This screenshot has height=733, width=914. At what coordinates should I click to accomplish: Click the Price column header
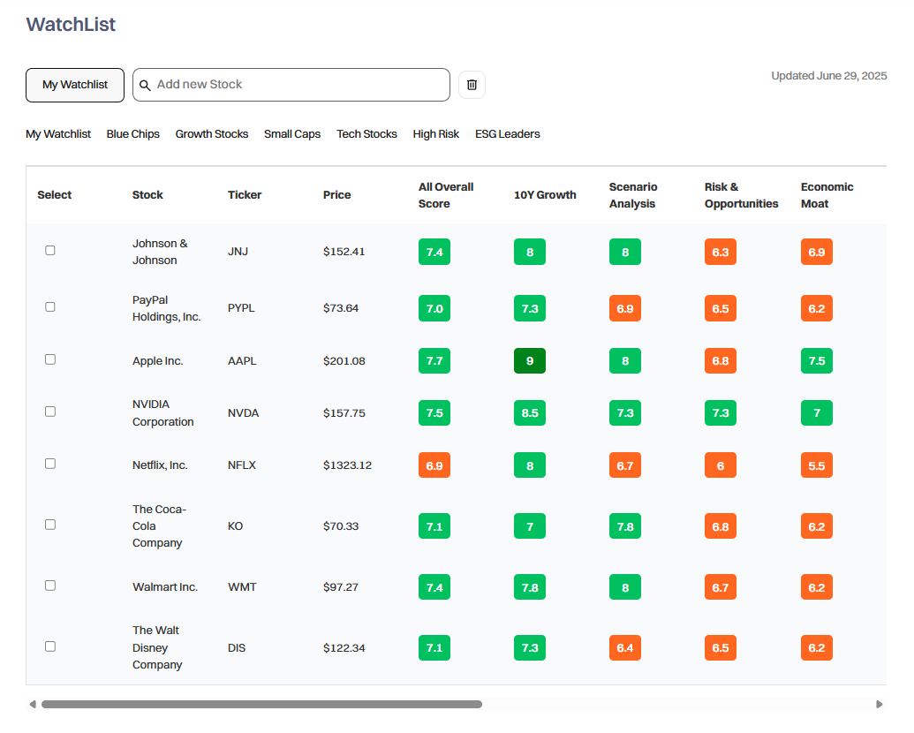click(x=337, y=195)
